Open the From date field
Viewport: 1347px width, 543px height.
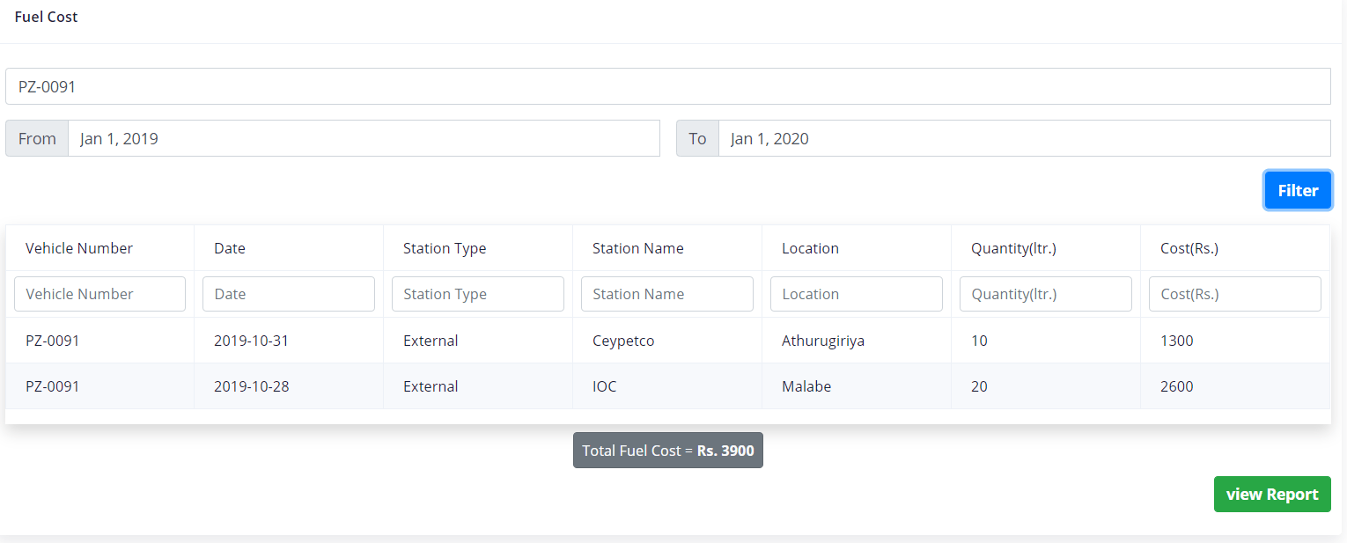(x=363, y=139)
